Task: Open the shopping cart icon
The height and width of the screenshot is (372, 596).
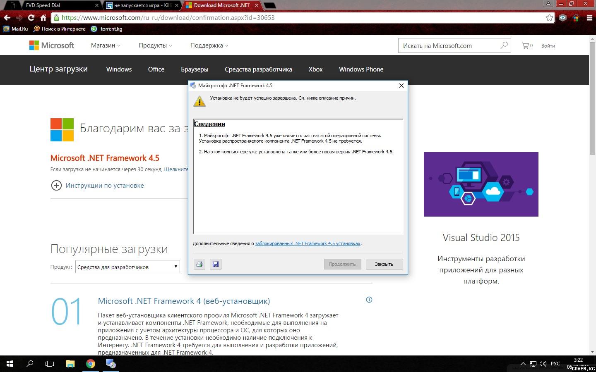Action: 526,45
